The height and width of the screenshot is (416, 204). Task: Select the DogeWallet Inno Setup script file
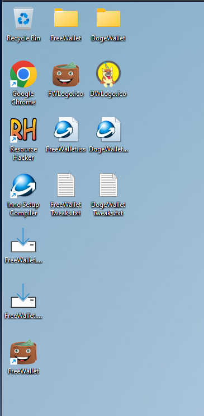pyautogui.click(x=108, y=129)
